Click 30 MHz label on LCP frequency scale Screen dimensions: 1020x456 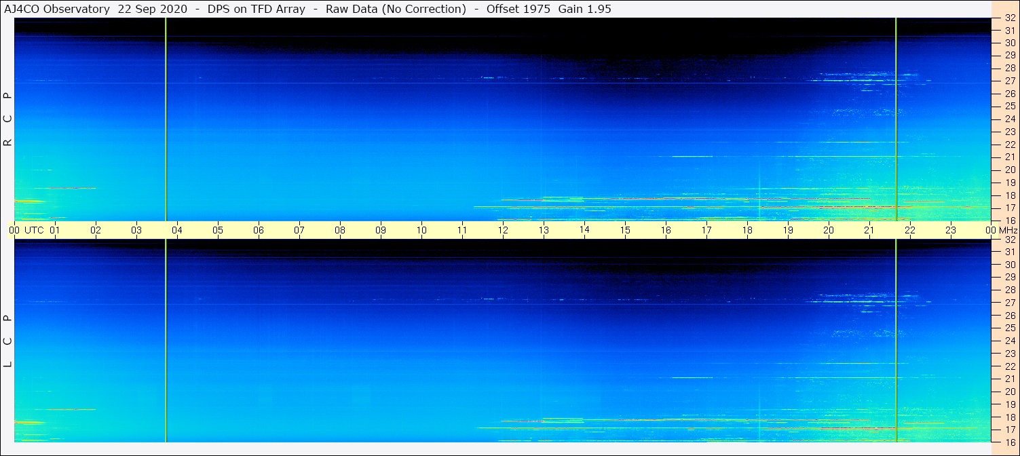pos(1009,265)
